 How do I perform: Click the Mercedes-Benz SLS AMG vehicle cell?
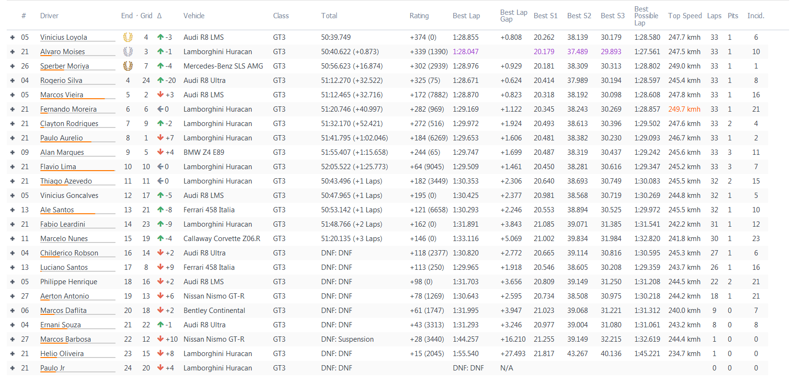pyautogui.click(x=223, y=66)
